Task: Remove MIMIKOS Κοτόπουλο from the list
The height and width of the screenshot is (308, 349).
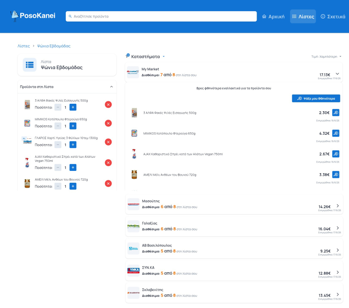Action: [108, 123]
